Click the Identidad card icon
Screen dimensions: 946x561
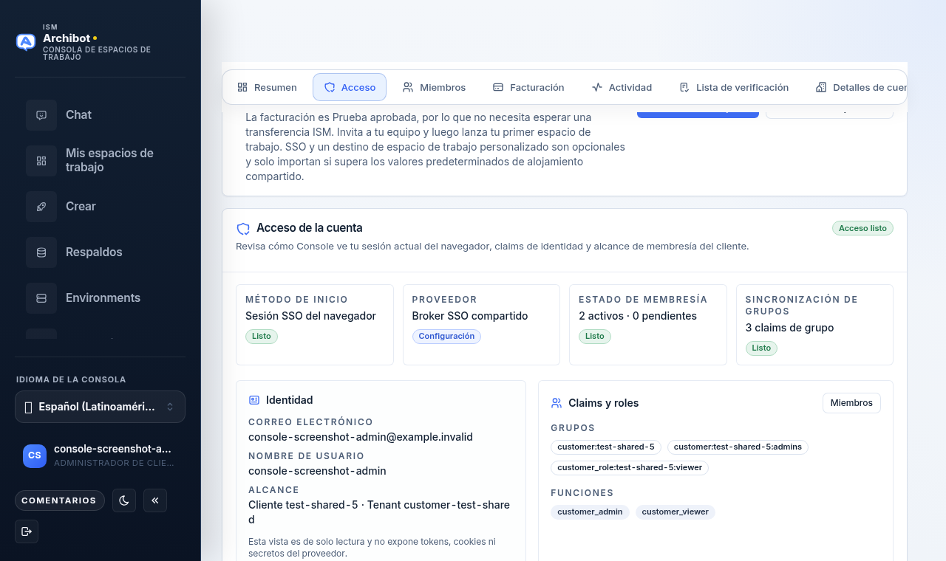(x=254, y=400)
